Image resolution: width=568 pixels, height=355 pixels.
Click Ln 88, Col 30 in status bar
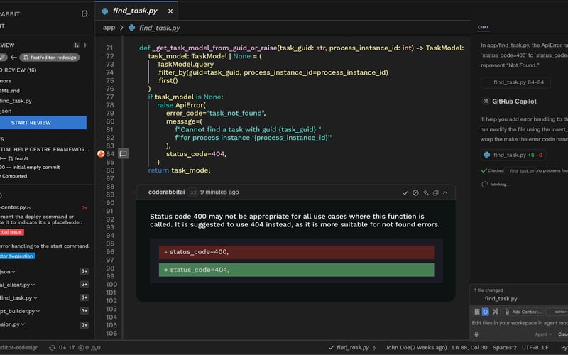(x=469, y=347)
